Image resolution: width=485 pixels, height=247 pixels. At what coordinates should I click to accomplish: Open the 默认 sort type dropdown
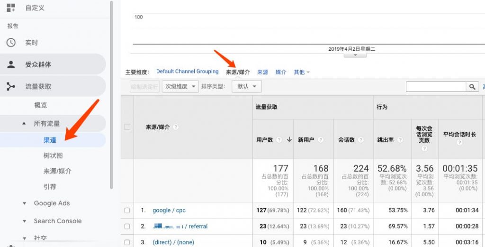tap(246, 87)
